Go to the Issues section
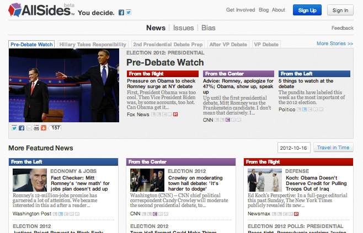The width and height of the screenshot is (363, 233). (183, 28)
